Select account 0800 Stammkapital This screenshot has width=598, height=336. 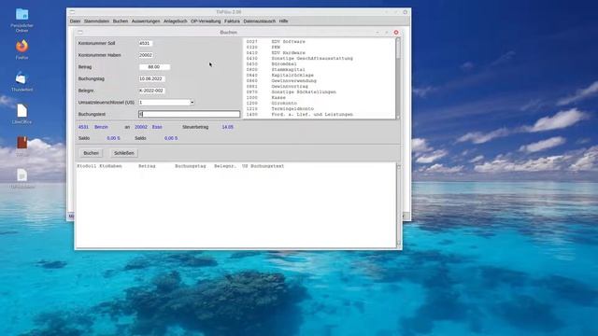pyautogui.click(x=276, y=70)
